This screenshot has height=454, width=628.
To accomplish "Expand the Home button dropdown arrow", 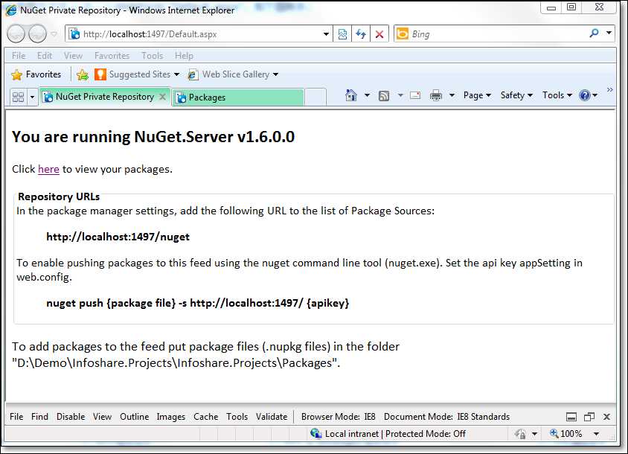I will (367, 95).
